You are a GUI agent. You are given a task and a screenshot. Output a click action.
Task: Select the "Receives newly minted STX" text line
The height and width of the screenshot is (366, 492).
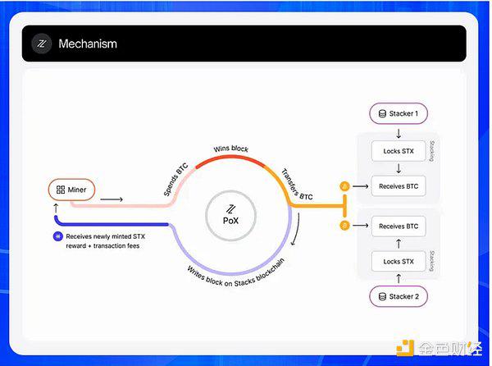(x=106, y=236)
